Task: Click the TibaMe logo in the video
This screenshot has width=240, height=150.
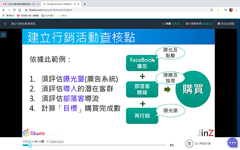Action: tap(34, 133)
